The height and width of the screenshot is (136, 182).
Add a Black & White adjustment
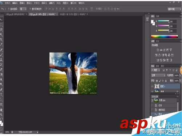point(163,55)
